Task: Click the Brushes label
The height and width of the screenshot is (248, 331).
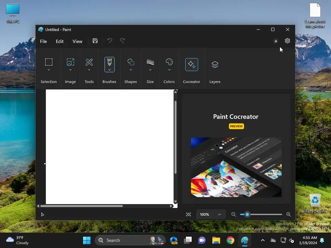Action: pos(109,82)
